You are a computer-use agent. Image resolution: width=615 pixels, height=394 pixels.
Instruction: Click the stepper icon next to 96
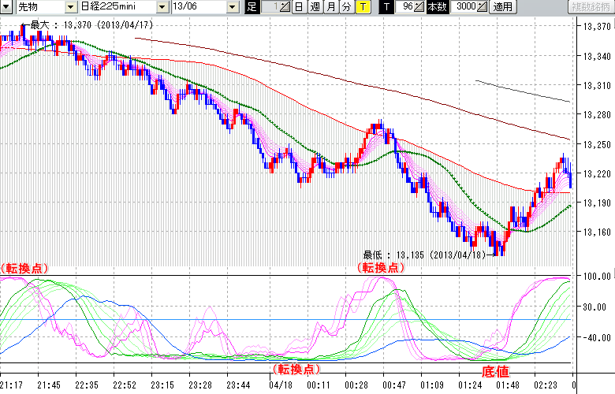point(420,7)
